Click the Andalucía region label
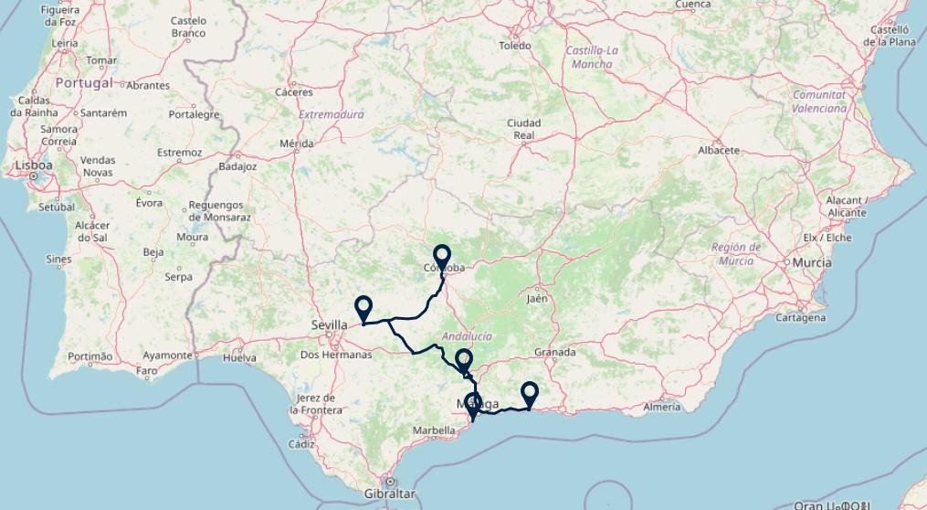This screenshot has width=927, height=510. coord(467,336)
